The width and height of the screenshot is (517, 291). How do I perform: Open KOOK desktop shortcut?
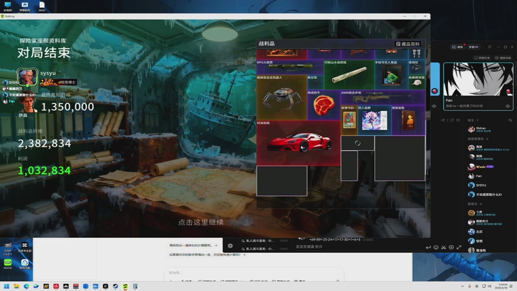point(8,264)
